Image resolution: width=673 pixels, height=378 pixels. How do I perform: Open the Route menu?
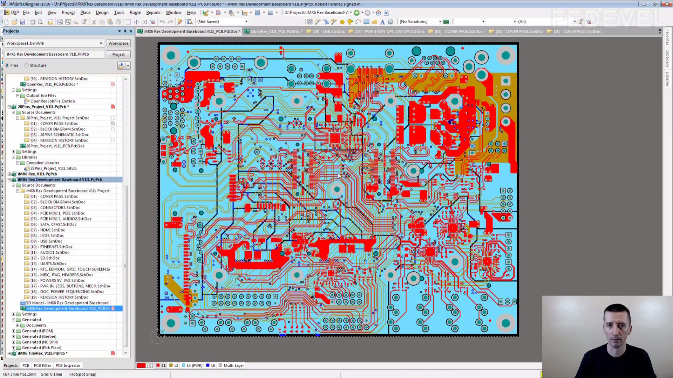coord(135,12)
